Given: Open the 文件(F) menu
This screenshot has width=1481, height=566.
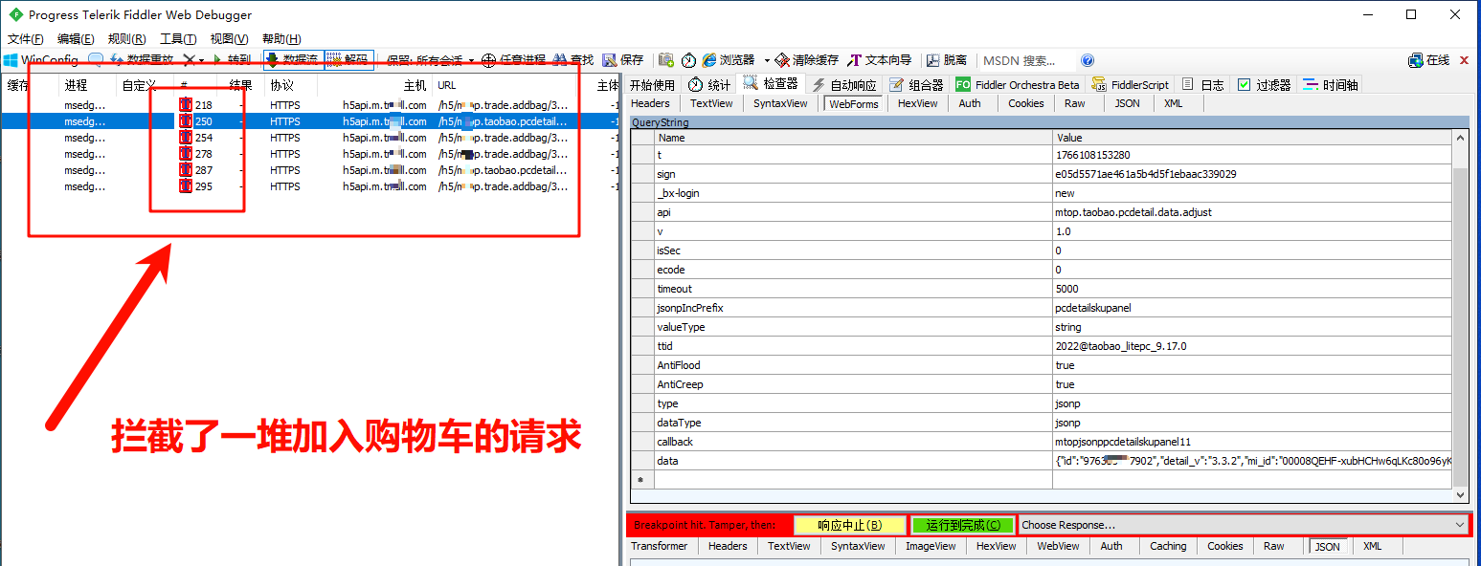Looking at the screenshot, I should 25,39.
